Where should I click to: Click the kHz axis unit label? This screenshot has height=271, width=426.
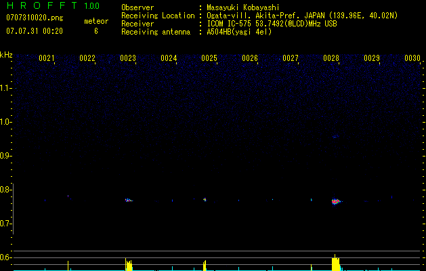6,55
